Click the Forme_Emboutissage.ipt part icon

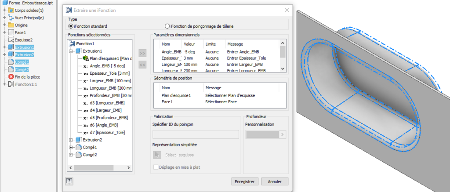5,3
